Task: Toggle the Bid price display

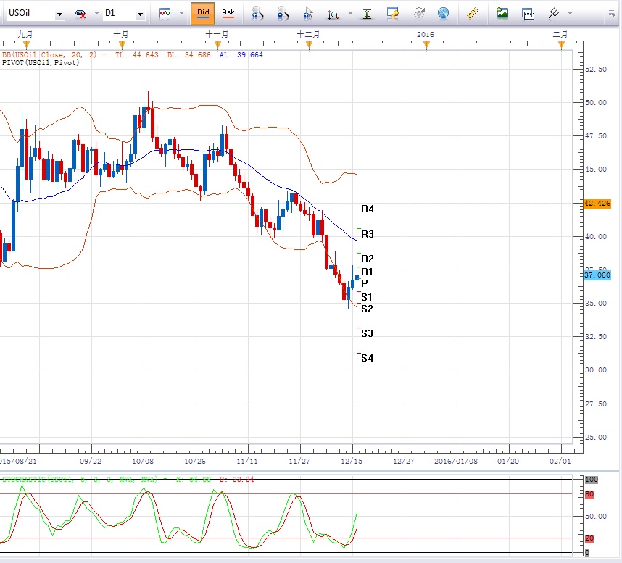Action: [203, 13]
